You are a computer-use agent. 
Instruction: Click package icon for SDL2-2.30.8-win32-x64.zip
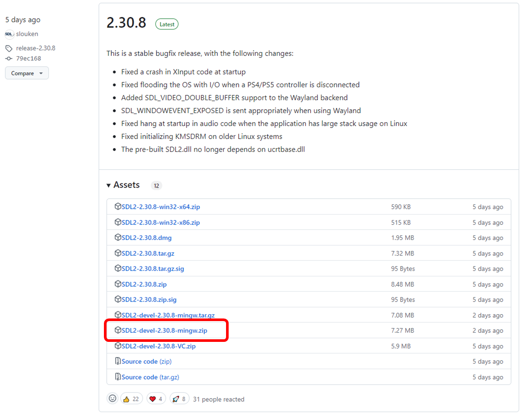[x=118, y=207]
